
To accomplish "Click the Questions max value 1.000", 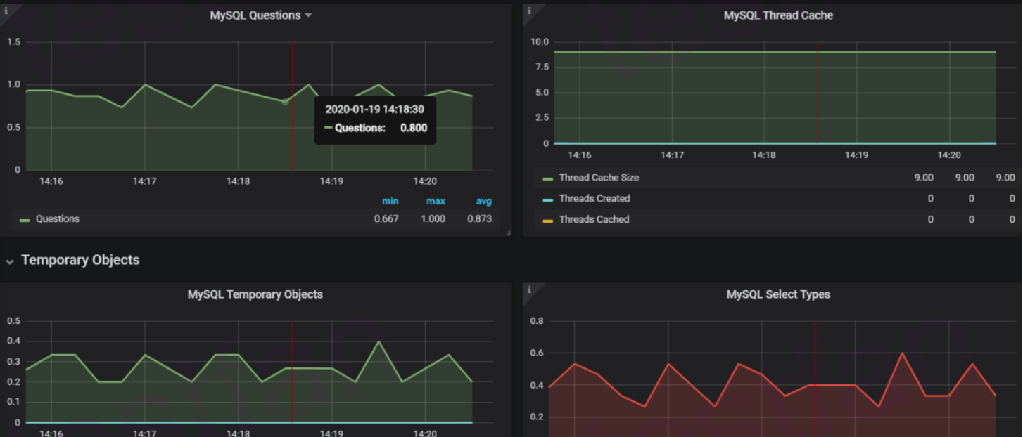I will [433, 219].
